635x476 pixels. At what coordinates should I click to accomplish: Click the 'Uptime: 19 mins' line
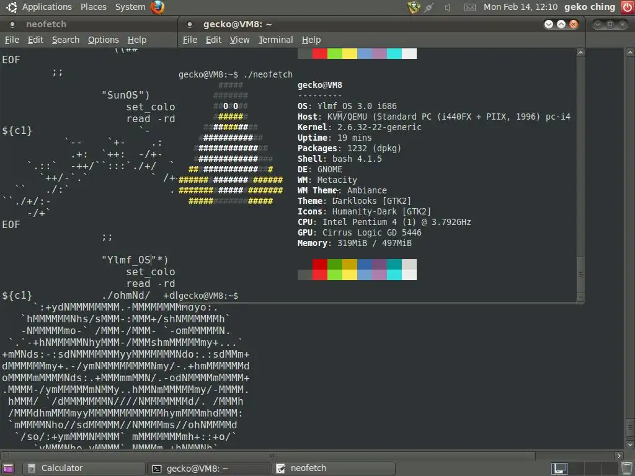pos(334,138)
